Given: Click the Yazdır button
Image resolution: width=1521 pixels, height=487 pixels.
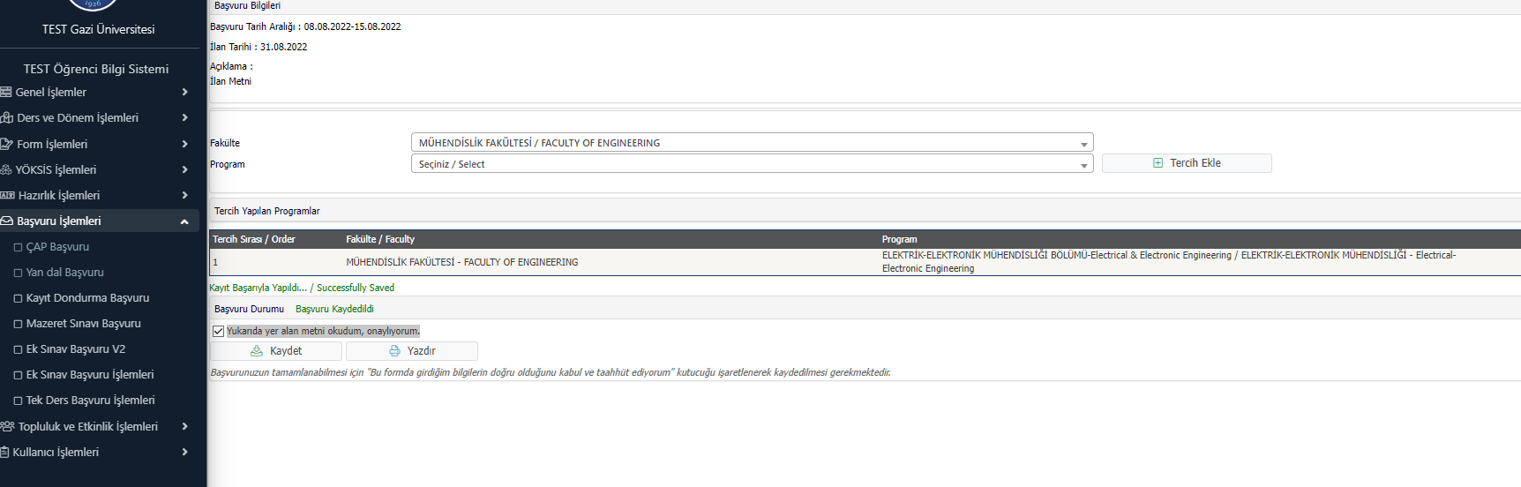Looking at the screenshot, I should 412,351.
